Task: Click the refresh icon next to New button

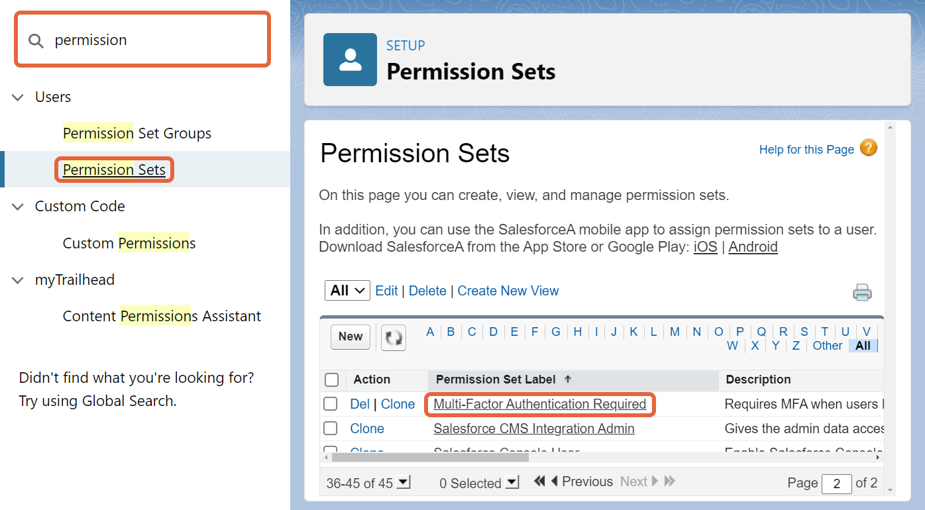Action: coord(393,337)
